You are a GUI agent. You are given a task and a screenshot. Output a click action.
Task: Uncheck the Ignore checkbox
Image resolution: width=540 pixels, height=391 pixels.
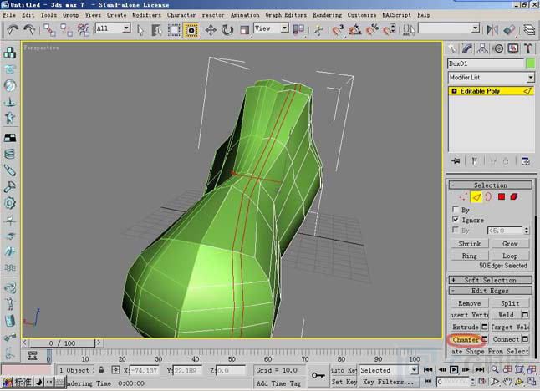[456, 220]
